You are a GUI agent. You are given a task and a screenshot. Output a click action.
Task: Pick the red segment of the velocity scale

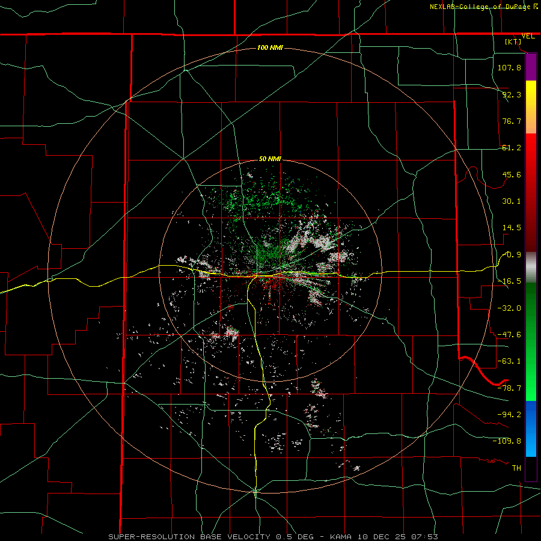tap(531, 192)
